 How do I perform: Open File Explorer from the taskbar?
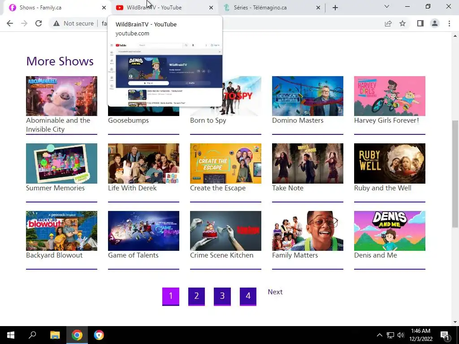[x=55, y=335]
